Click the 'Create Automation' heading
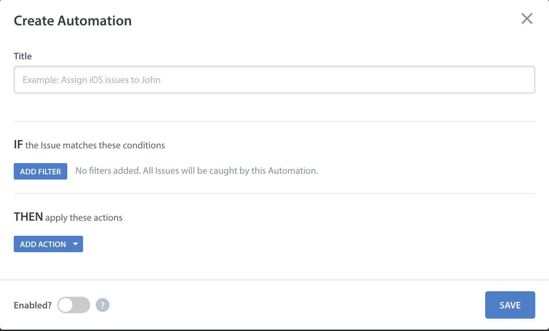The image size is (549, 331). tap(73, 21)
